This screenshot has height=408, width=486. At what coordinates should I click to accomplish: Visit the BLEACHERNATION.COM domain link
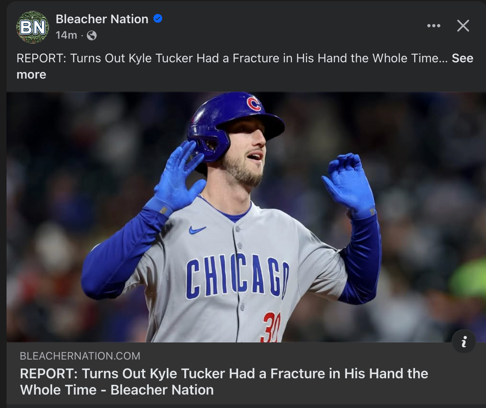coord(80,356)
